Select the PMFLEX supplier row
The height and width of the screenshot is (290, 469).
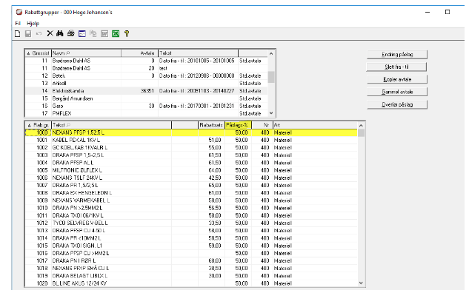(147, 113)
